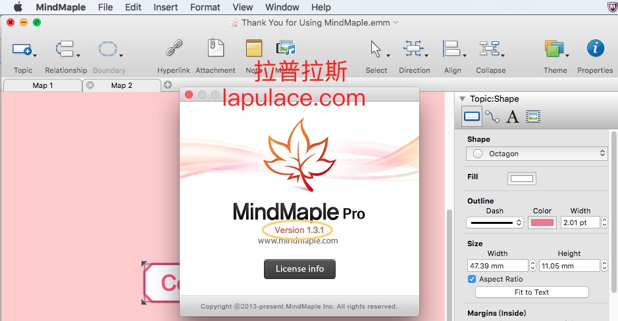Click the Relationship toolbar icon
618x321 pixels.
pyautogui.click(x=64, y=49)
